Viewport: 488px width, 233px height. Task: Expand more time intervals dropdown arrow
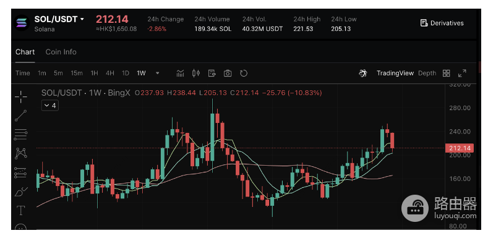tap(158, 74)
